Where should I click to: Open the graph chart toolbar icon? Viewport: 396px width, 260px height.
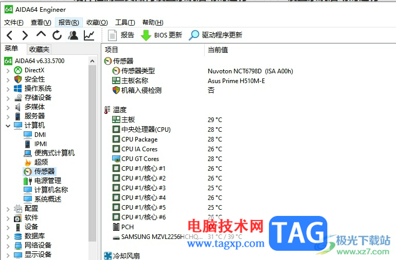(x=89, y=35)
